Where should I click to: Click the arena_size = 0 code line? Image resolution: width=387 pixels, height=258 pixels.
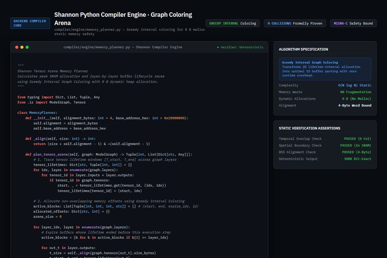pos(48,217)
